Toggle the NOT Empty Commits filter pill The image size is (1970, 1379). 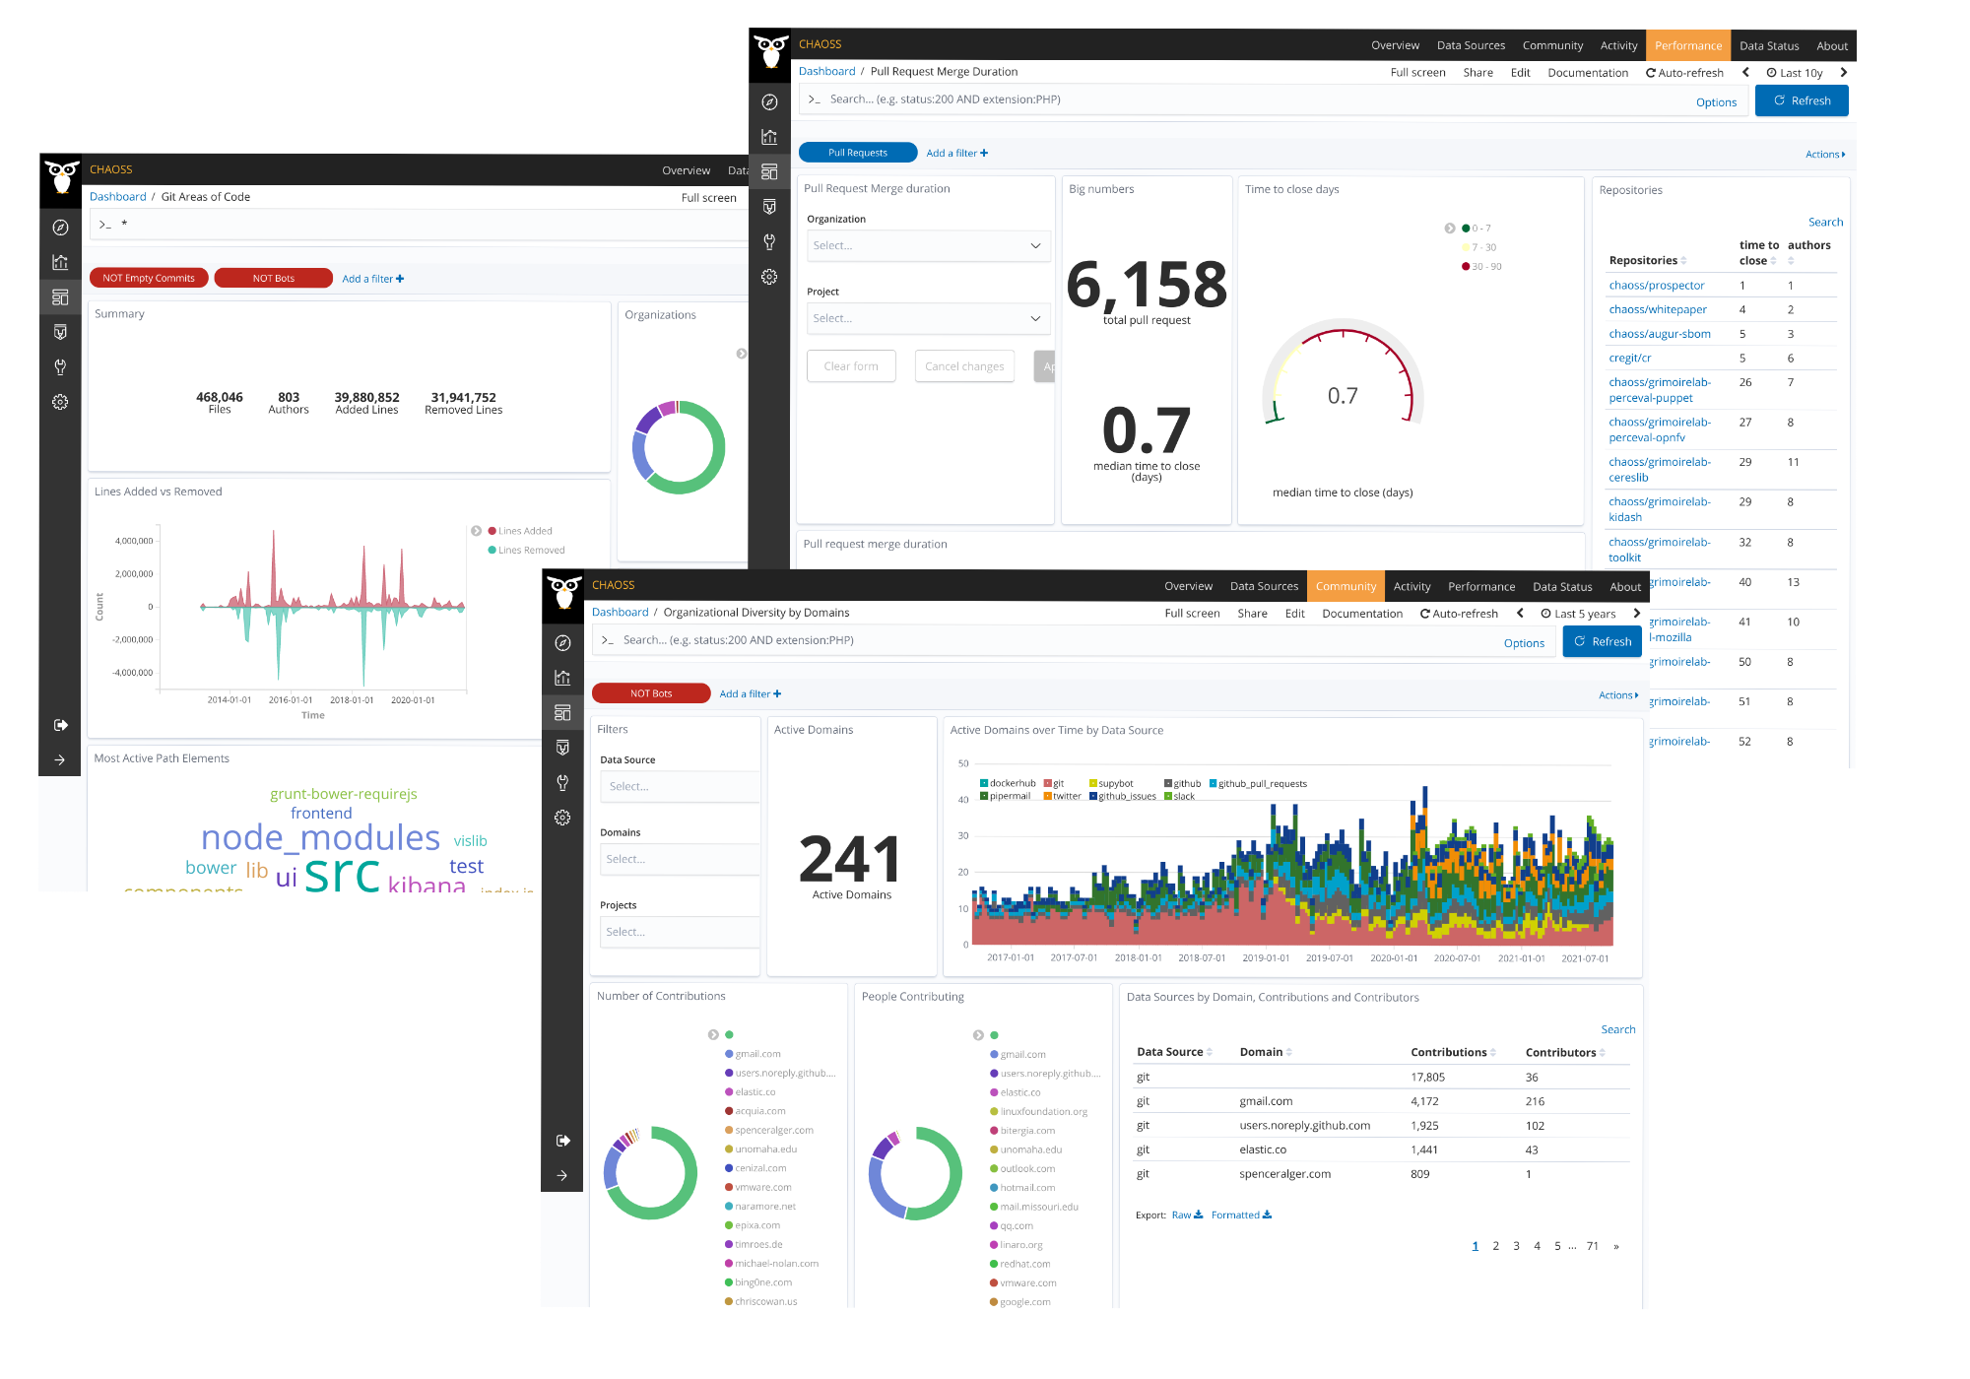pyautogui.click(x=149, y=278)
